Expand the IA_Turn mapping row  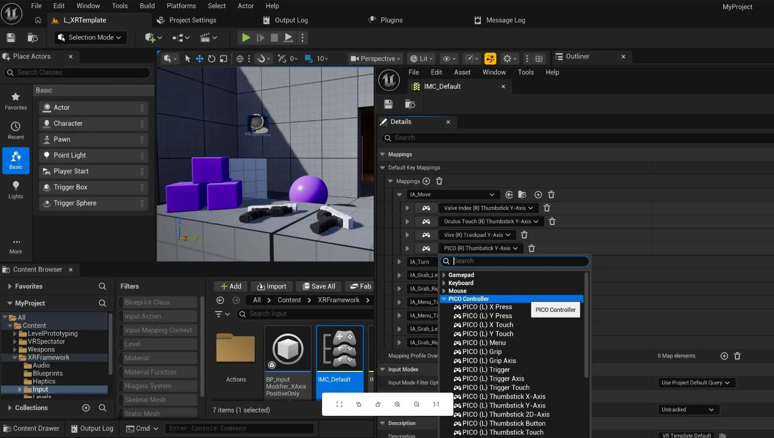(399, 262)
